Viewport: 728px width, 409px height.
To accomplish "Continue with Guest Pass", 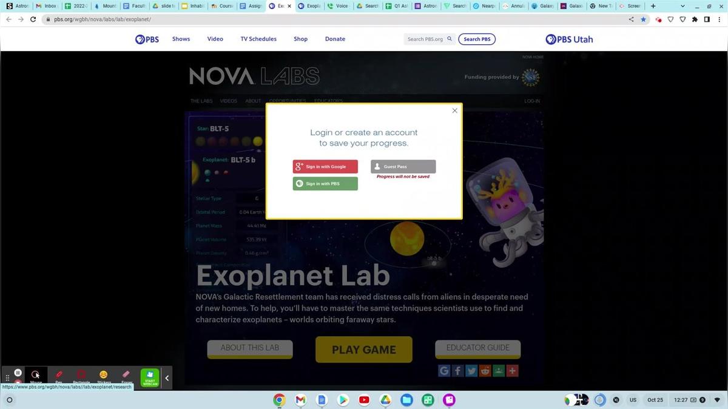I will (403, 167).
